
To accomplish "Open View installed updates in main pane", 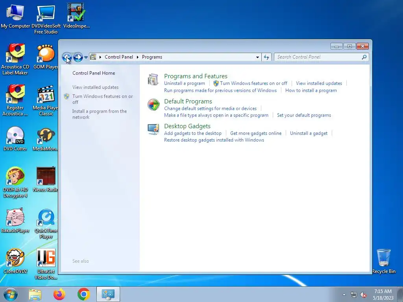I will 319,83.
